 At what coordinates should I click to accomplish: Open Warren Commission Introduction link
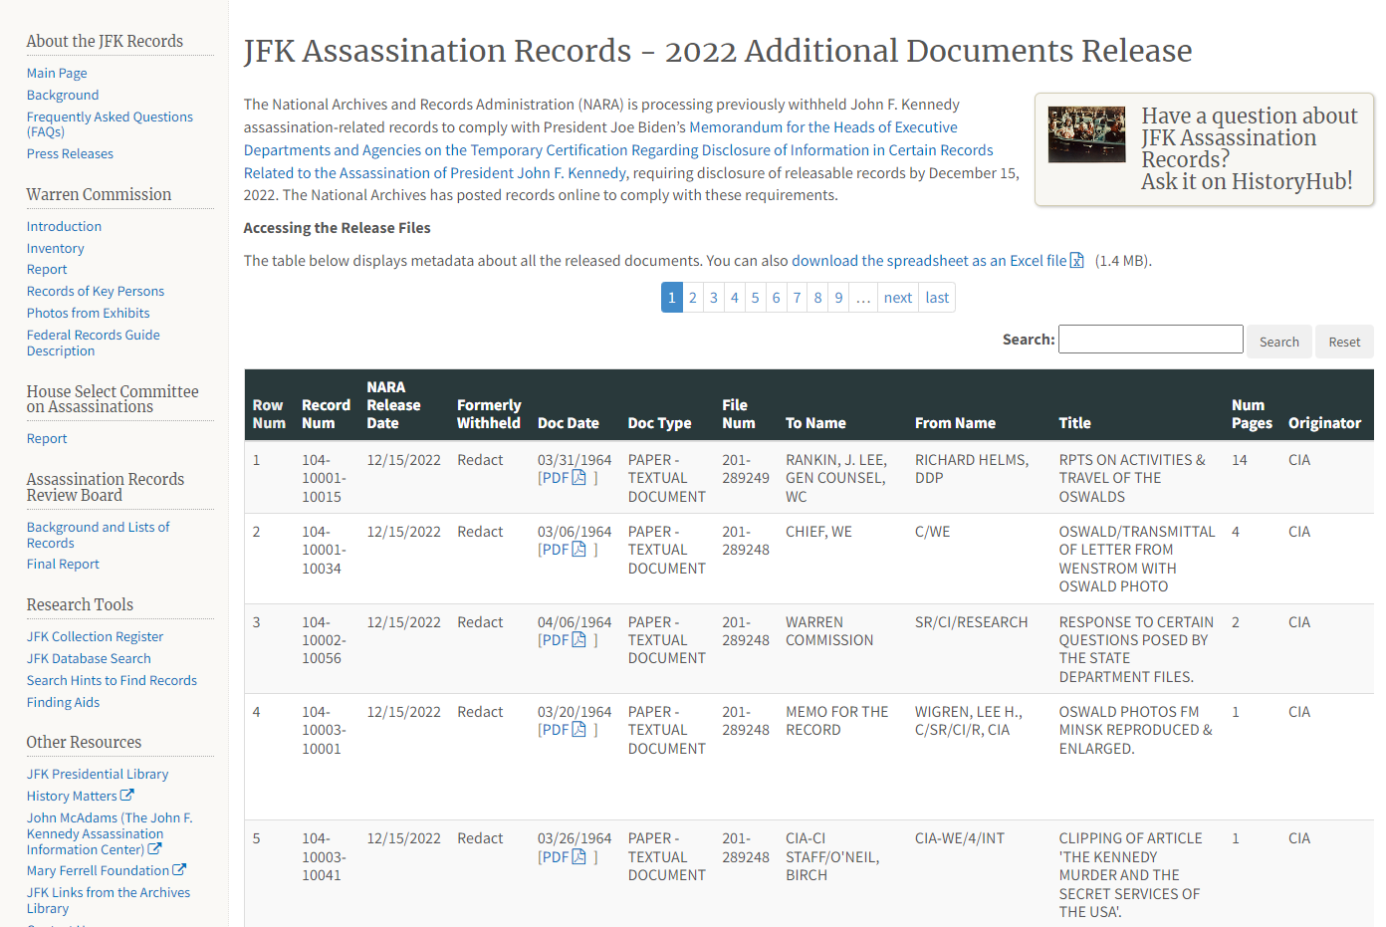[64, 226]
